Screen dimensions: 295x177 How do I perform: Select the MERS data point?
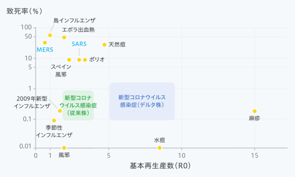[x=45, y=43]
